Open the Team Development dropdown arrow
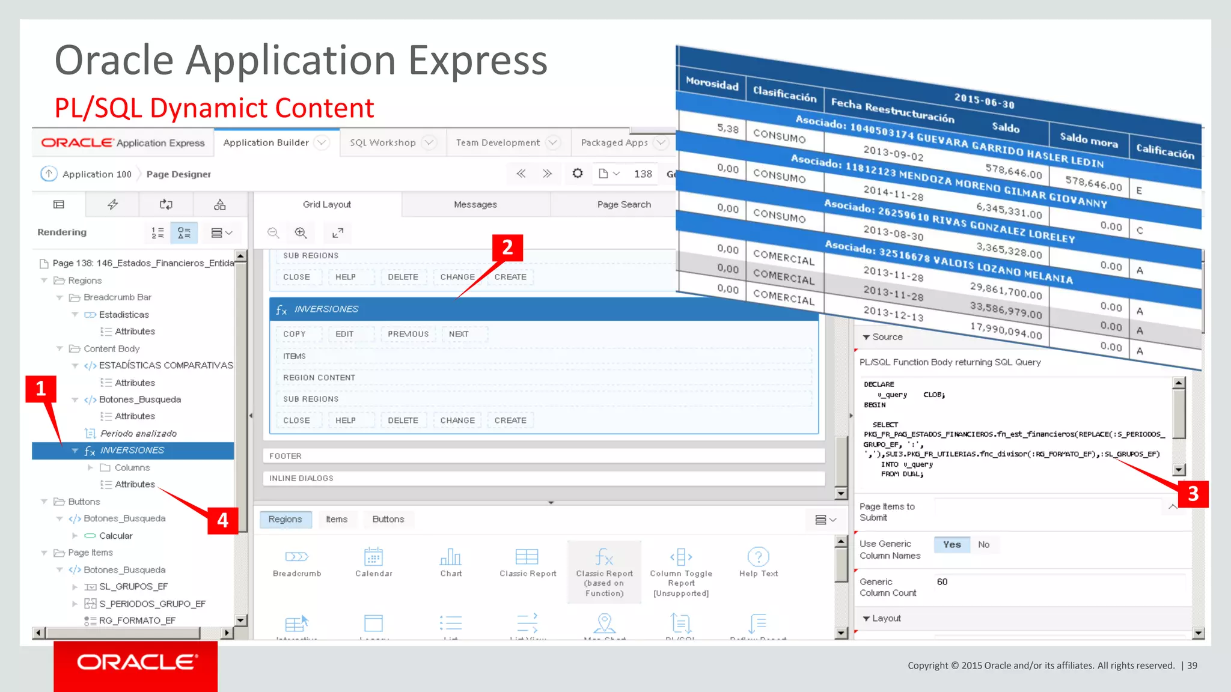The height and width of the screenshot is (692, 1231). [553, 142]
